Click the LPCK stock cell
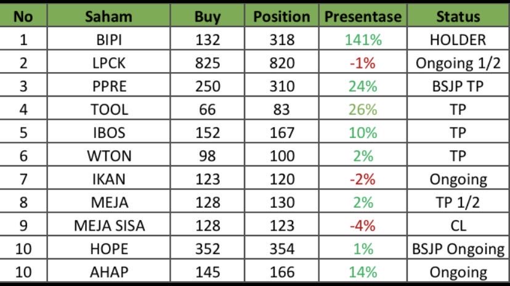The image size is (510, 286). pos(108,63)
